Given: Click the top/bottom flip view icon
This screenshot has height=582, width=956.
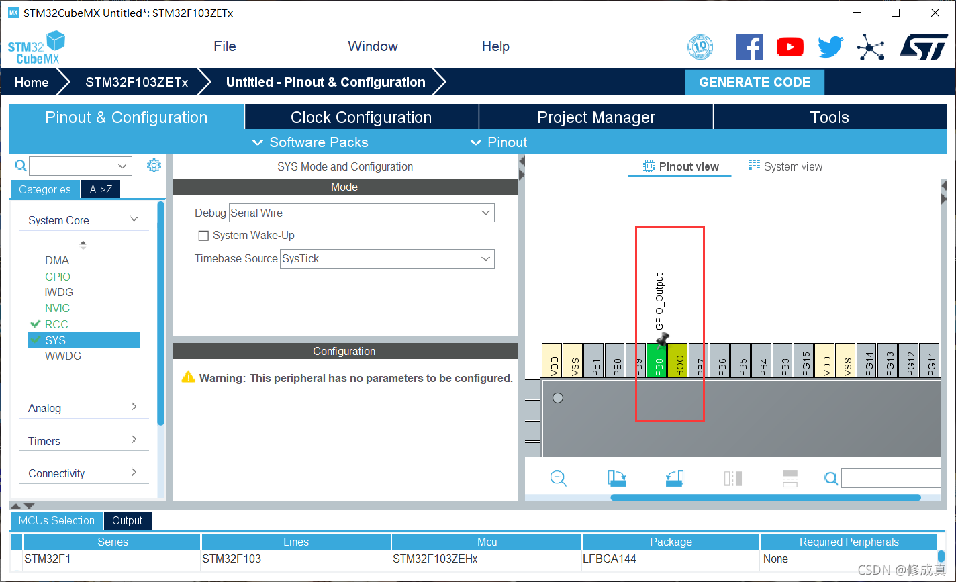Looking at the screenshot, I should [790, 478].
